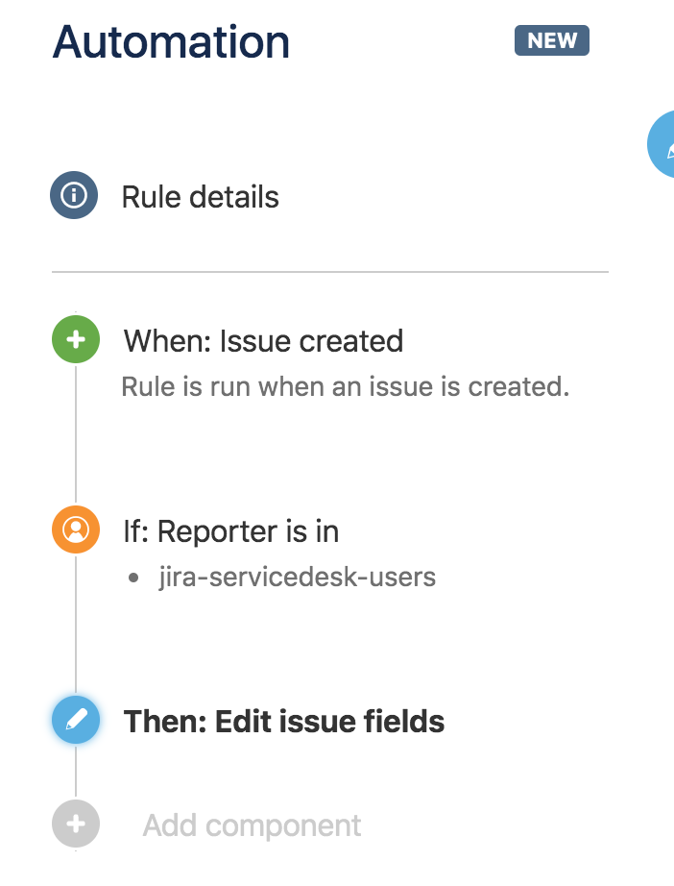The width and height of the screenshot is (674, 886).
Task: Add a new component to the rule
Action: click(252, 824)
